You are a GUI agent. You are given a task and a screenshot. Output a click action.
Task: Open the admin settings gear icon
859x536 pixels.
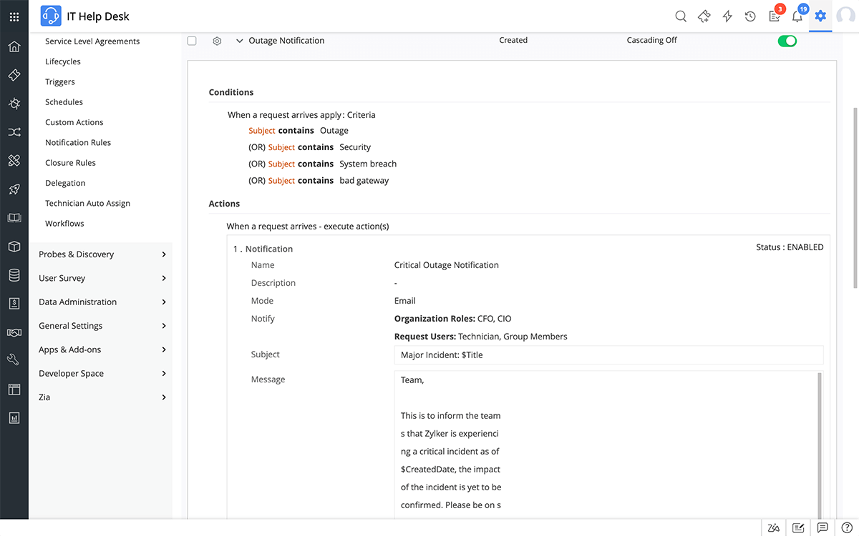(x=820, y=16)
